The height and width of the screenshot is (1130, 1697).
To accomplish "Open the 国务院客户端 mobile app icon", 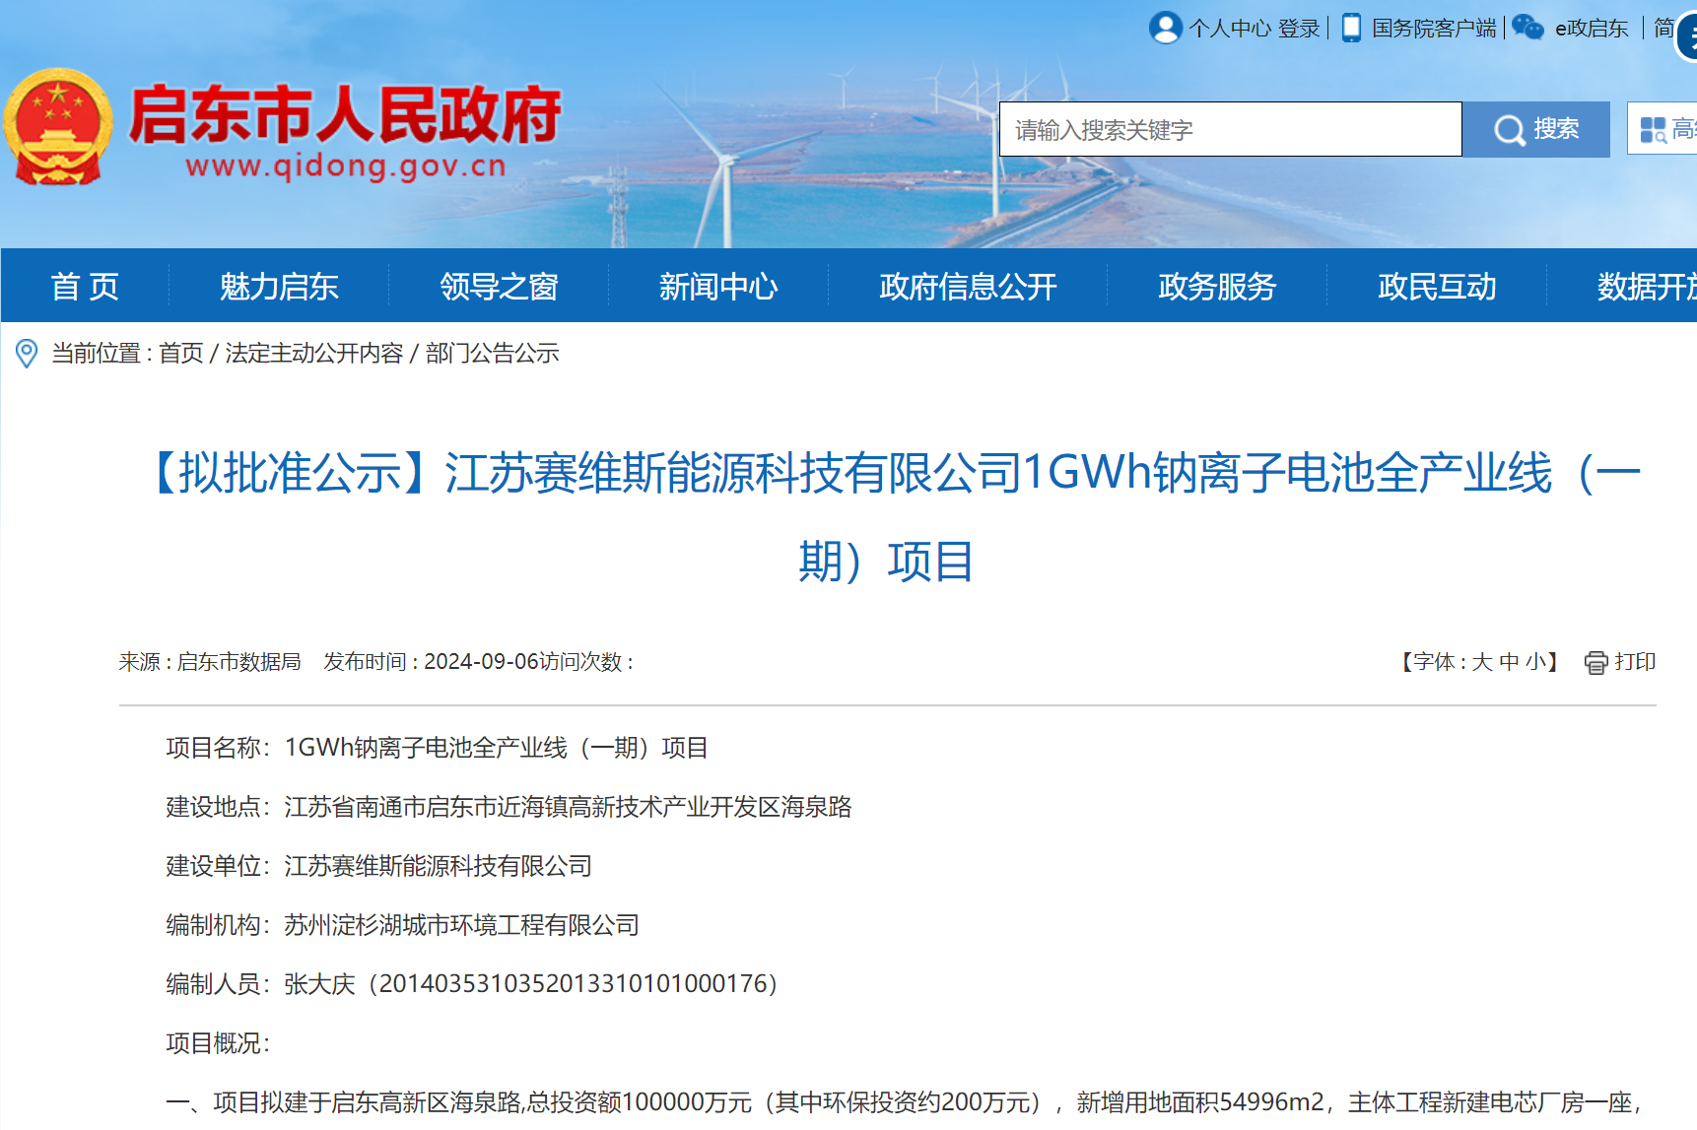I will tap(1351, 28).
